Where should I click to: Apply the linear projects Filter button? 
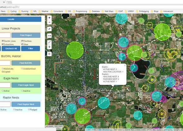pos(31,48)
